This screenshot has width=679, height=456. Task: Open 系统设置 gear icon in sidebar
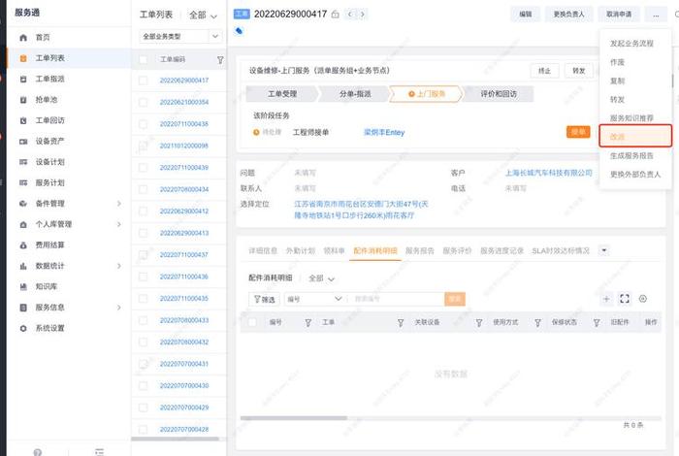(23, 329)
